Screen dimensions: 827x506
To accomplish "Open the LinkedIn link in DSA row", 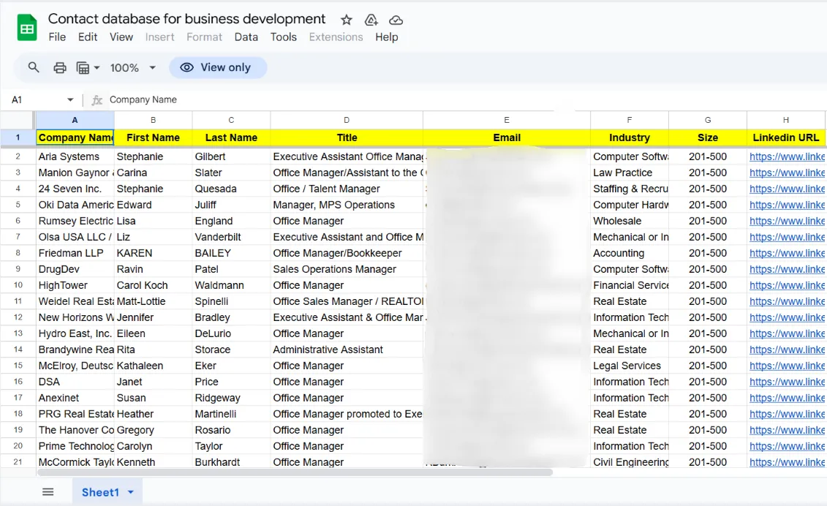I will pos(786,382).
